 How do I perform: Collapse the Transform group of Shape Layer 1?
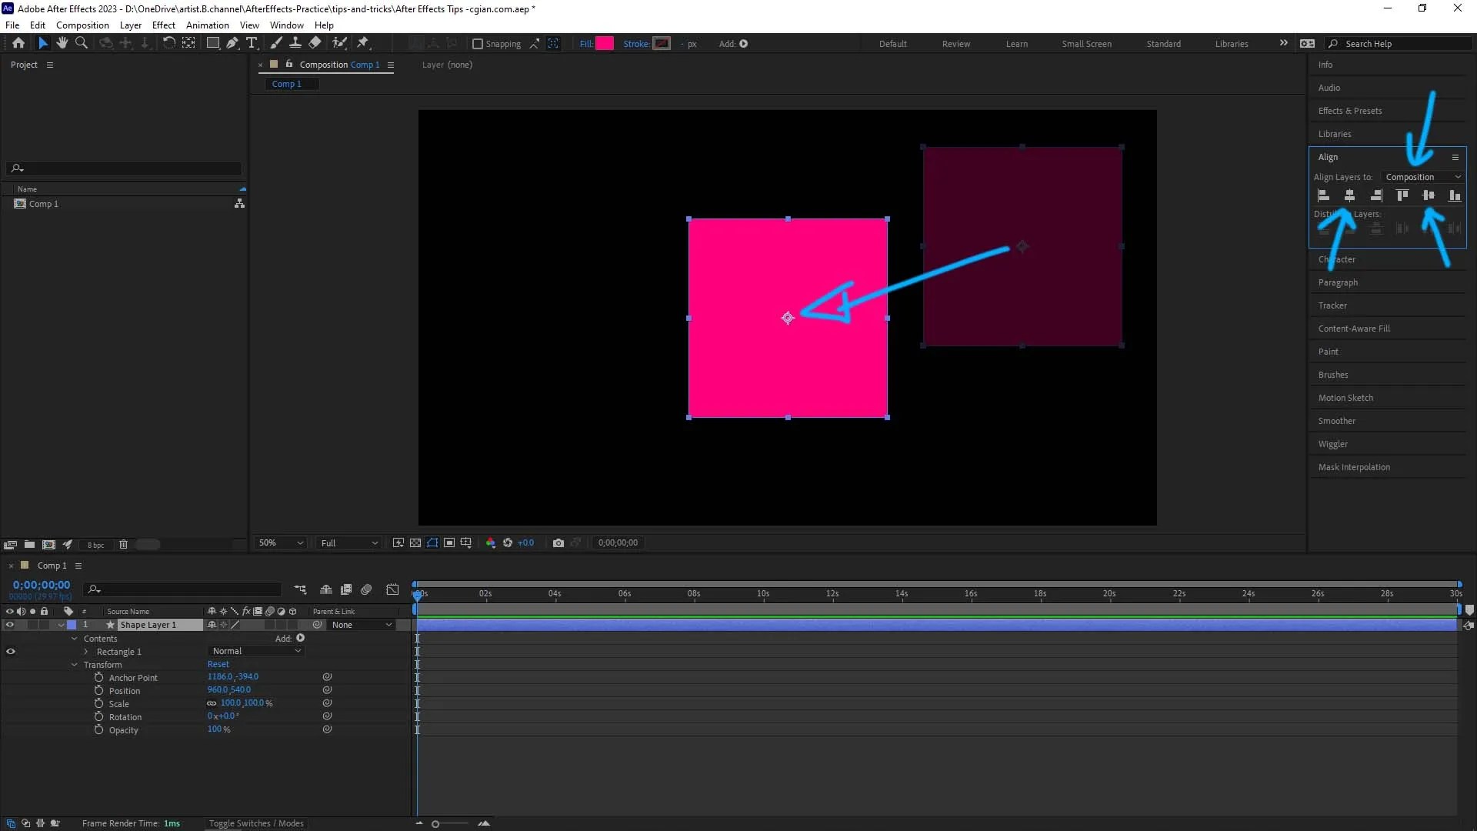coord(74,664)
